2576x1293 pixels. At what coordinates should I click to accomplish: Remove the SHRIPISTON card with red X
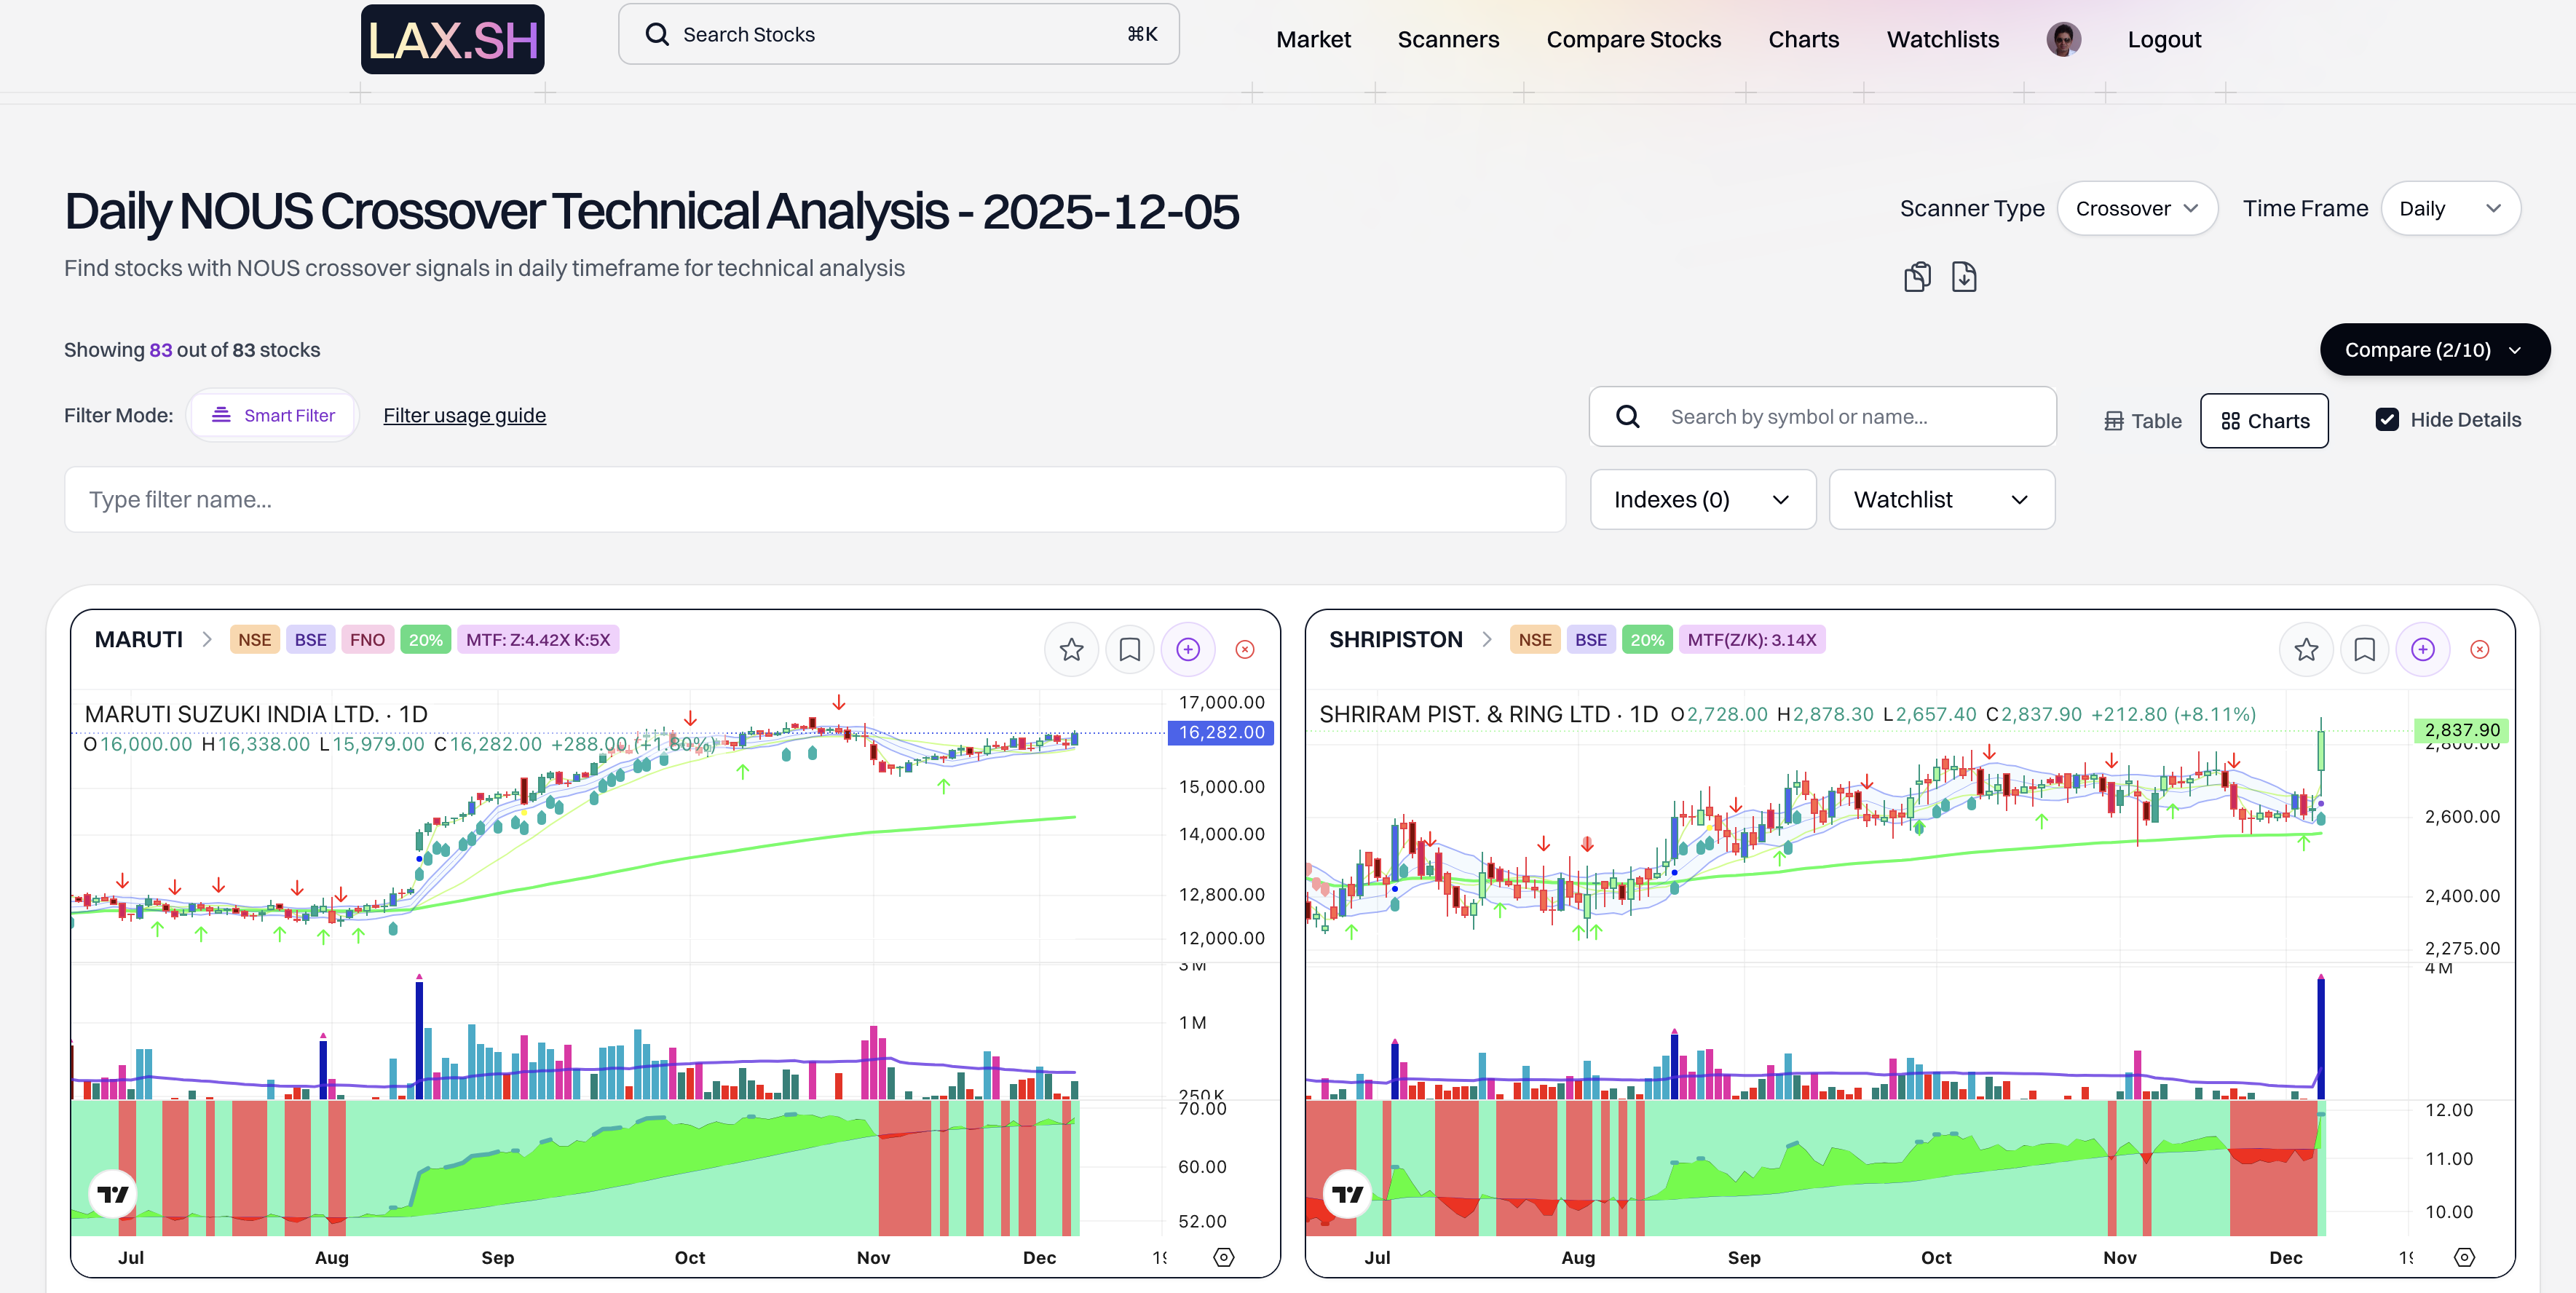(x=2479, y=650)
